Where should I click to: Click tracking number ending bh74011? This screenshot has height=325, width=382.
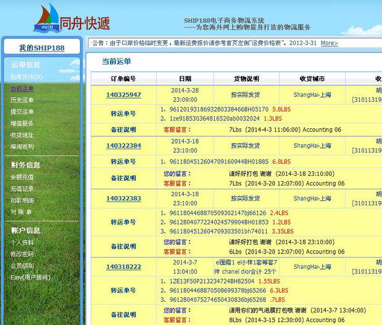click(218, 231)
